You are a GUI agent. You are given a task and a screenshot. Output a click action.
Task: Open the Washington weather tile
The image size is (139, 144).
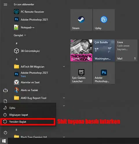coord(104,50)
